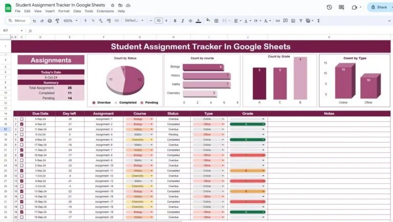The image size is (393, 222).
Task: Increase font size with plus button
Action: point(166,21)
